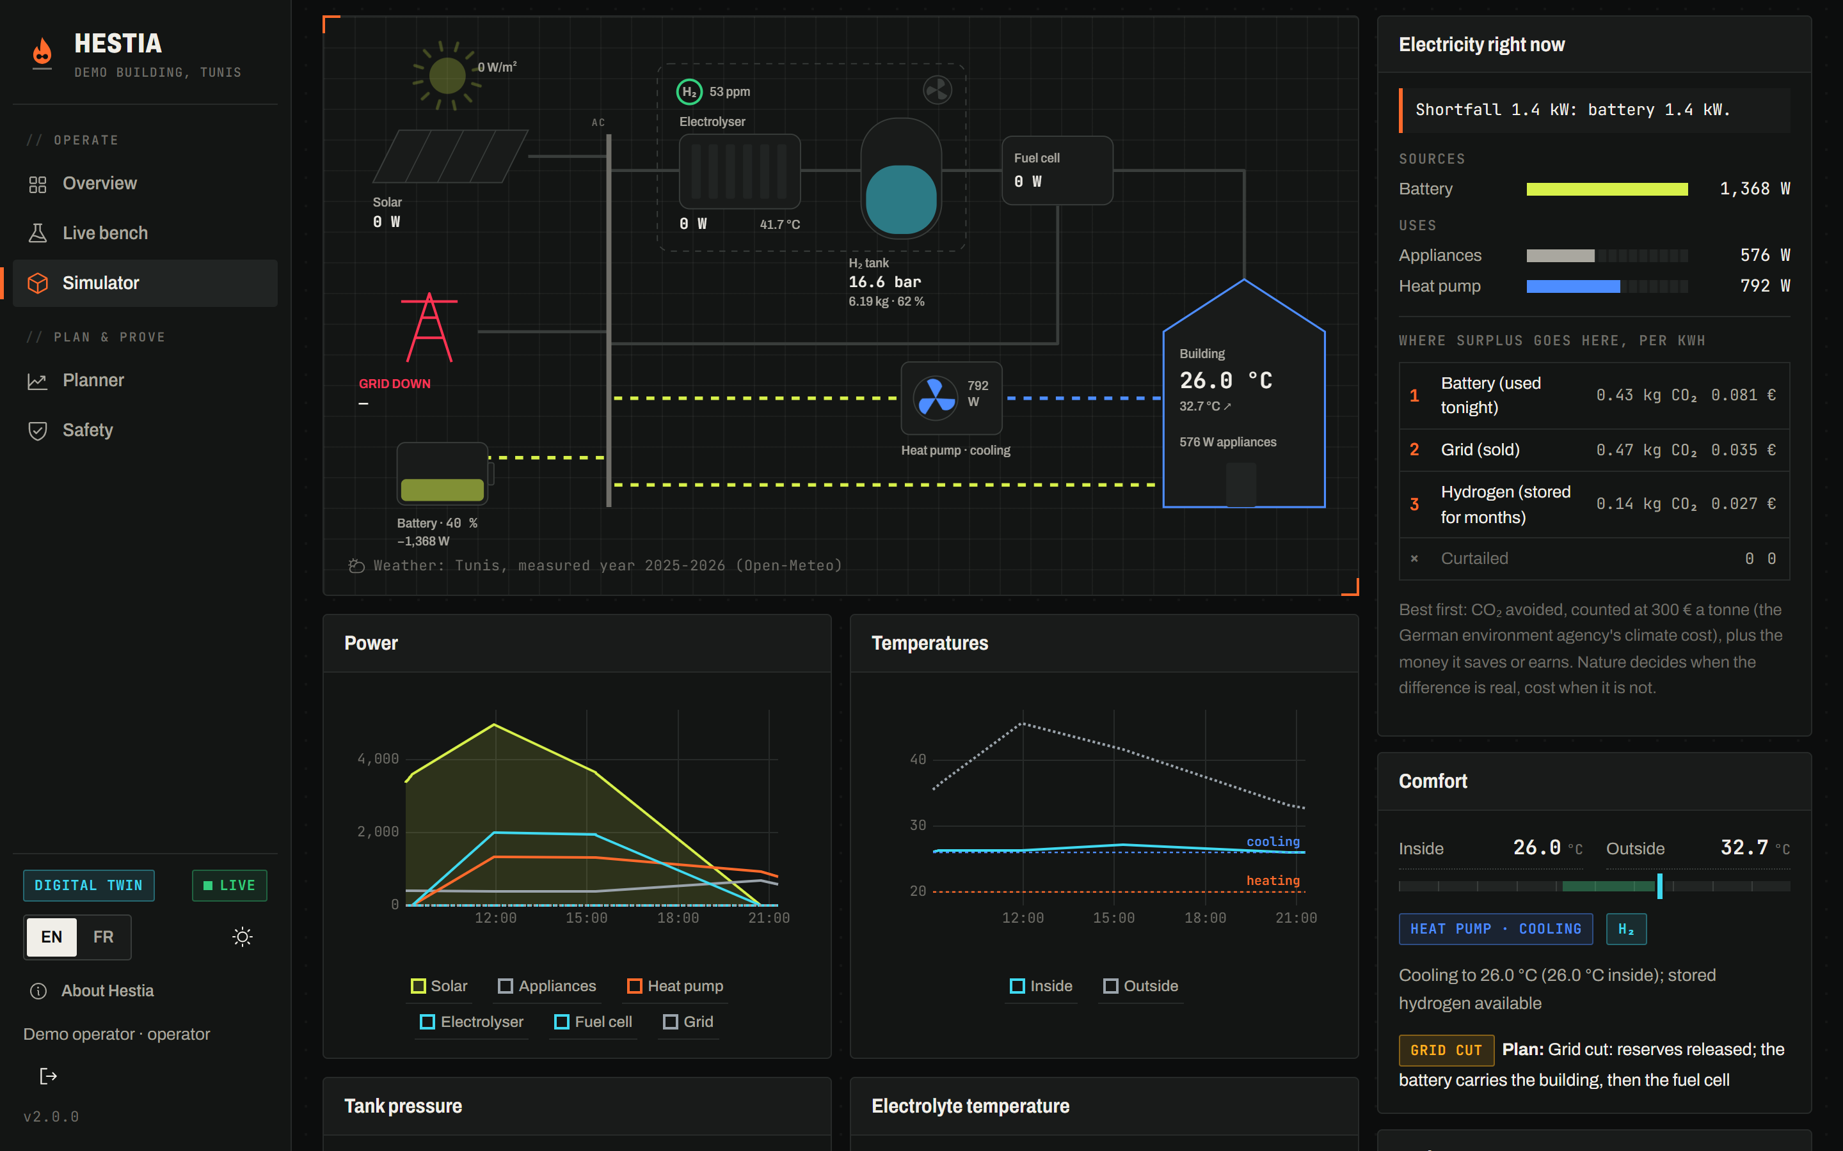Hide the Outside temperature series
The width and height of the screenshot is (1843, 1151).
tap(1141, 986)
